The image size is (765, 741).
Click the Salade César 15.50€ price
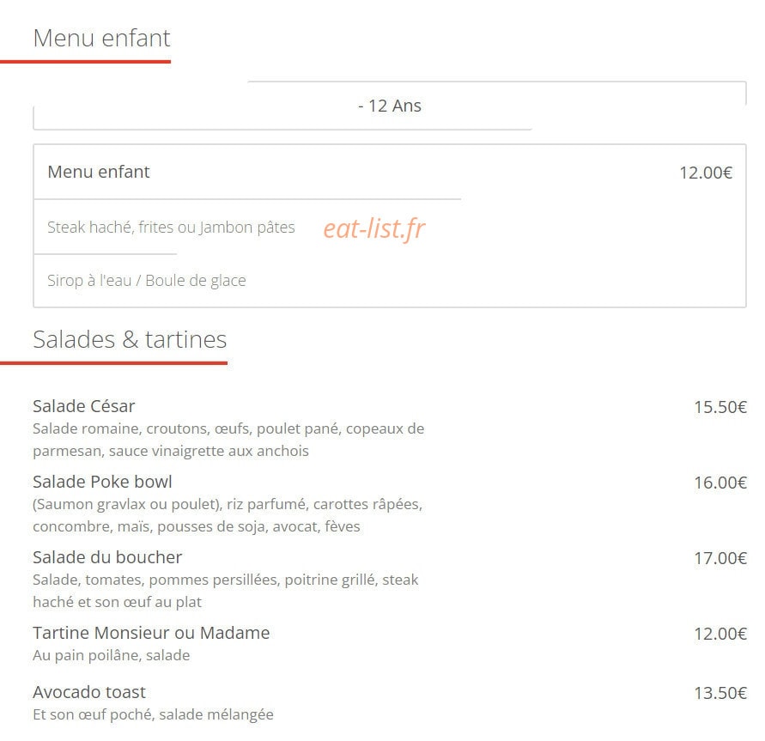720,407
